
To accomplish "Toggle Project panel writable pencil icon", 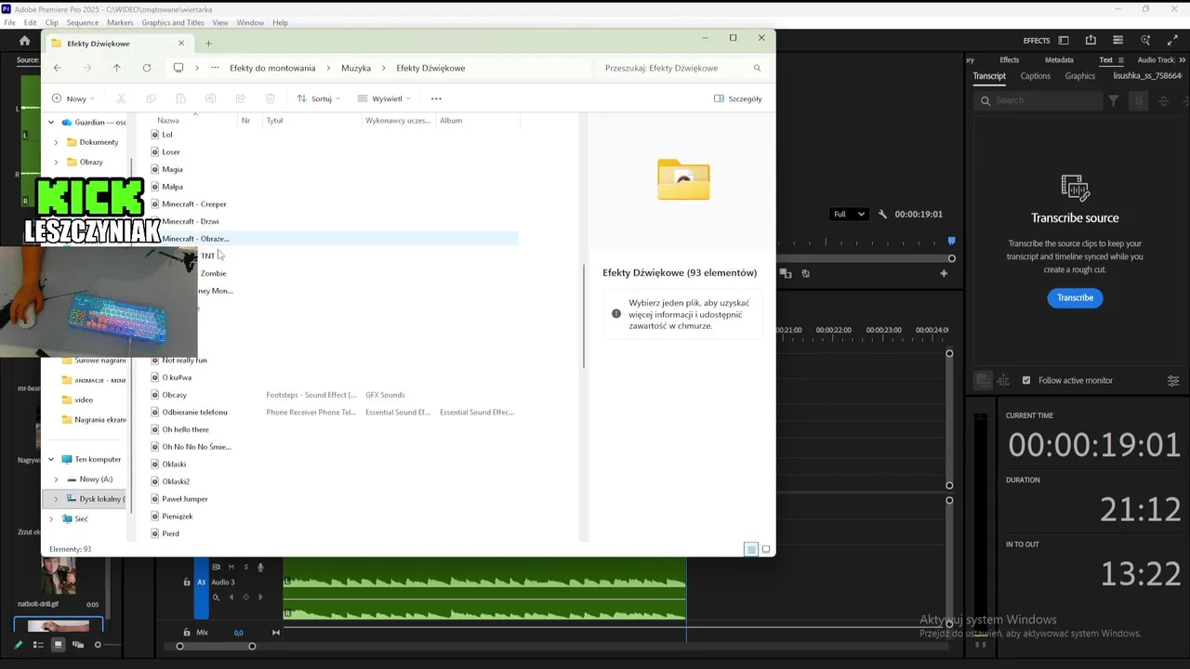I will coord(18,645).
